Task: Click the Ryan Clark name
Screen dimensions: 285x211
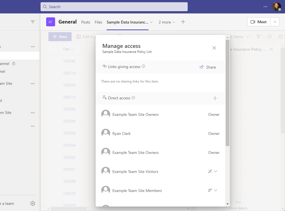Action: [x=121, y=133]
